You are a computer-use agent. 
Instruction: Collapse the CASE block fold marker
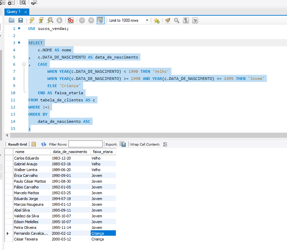tap(24, 64)
